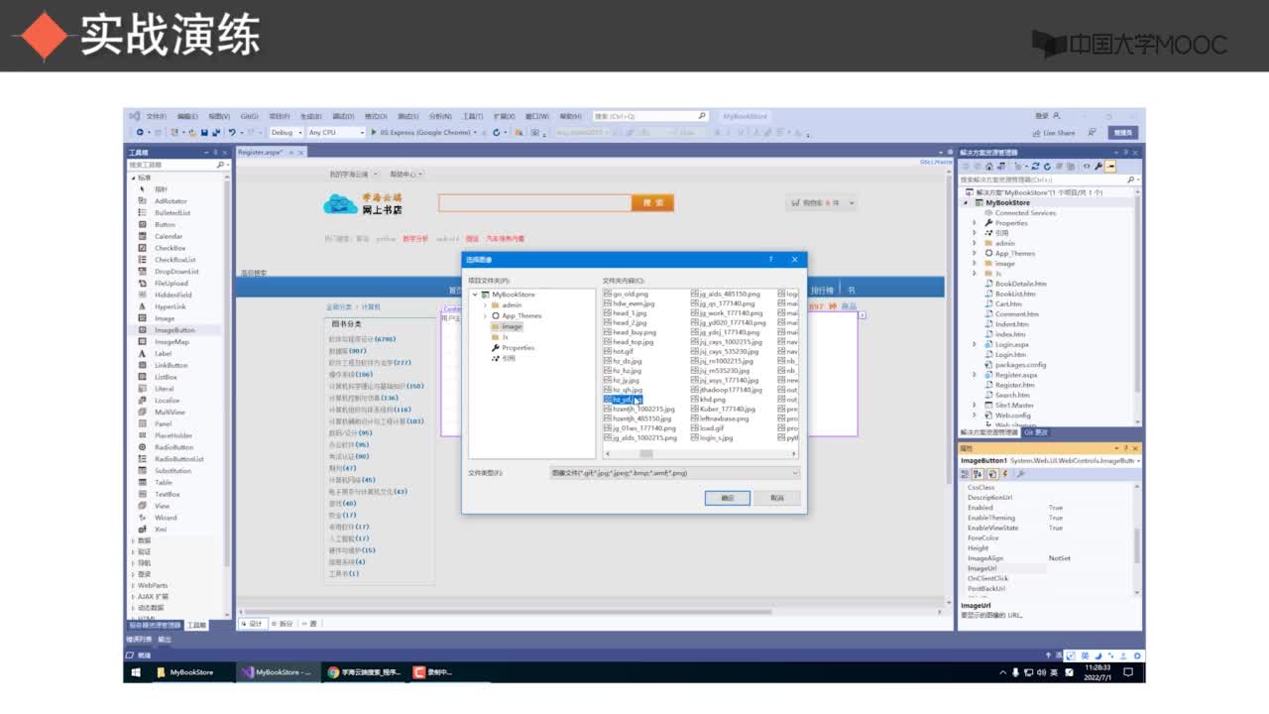Open Web.config in Solution Explorer
Image resolution: width=1269 pixels, height=714 pixels.
point(1006,415)
